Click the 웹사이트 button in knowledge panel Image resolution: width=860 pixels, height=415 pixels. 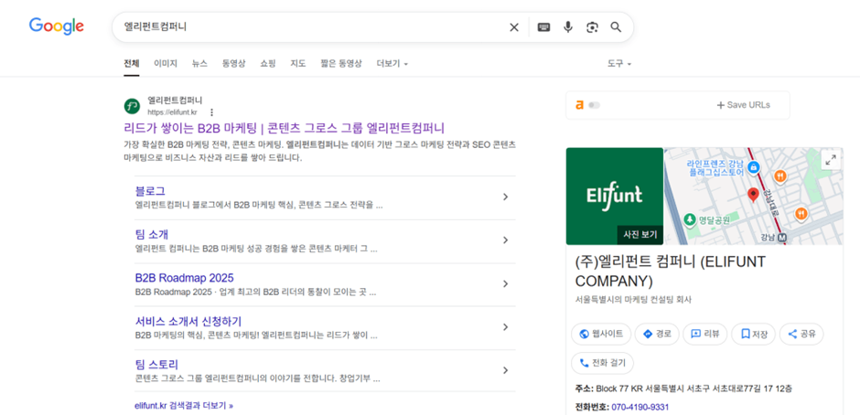[x=600, y=334]
